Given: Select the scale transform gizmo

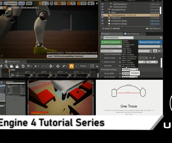Looking at the screenshot, I should click(47, 3).
